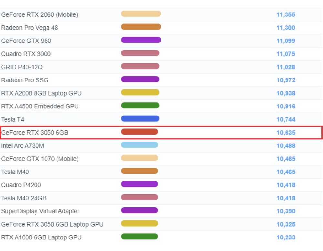Image resolution: width=323 pixels, height=251 pixels.
Task: Click score 10,390 for SuperDisplay Virtual Adapter
Action: [286, 211]
